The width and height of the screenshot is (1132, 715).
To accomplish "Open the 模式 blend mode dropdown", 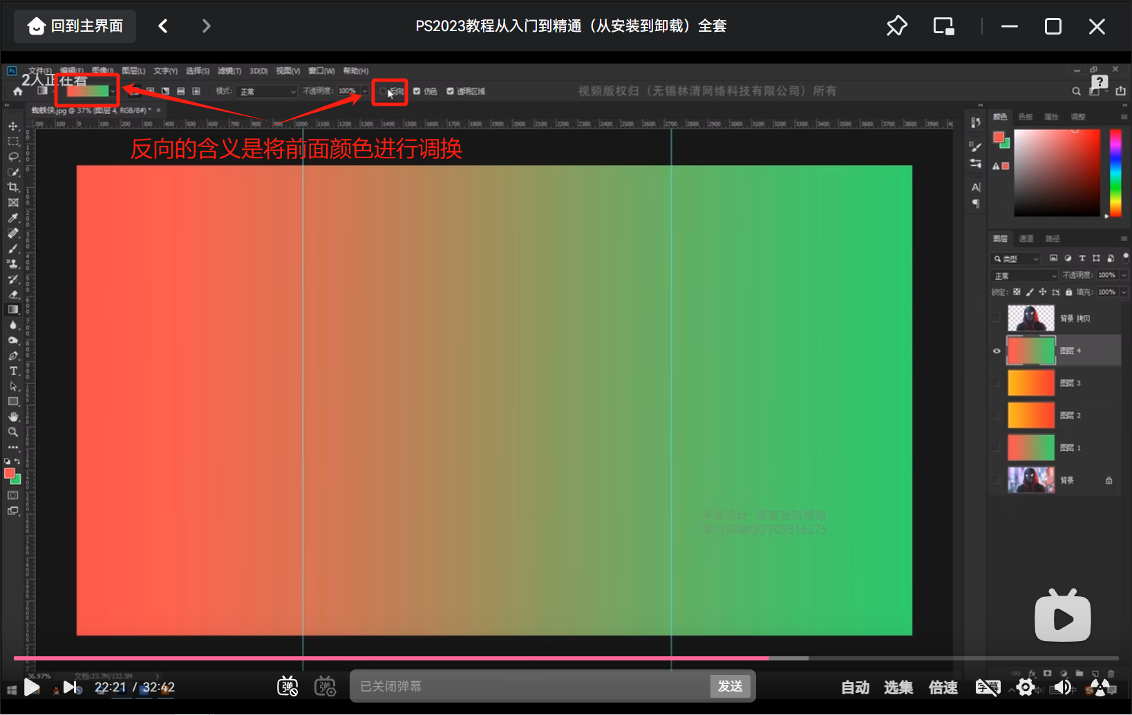I will point(267,92).
